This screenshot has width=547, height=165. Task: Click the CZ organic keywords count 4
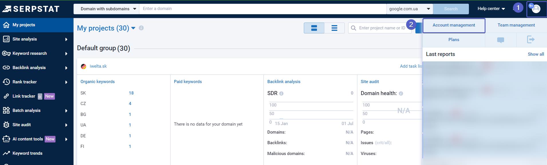click(130, 104)
